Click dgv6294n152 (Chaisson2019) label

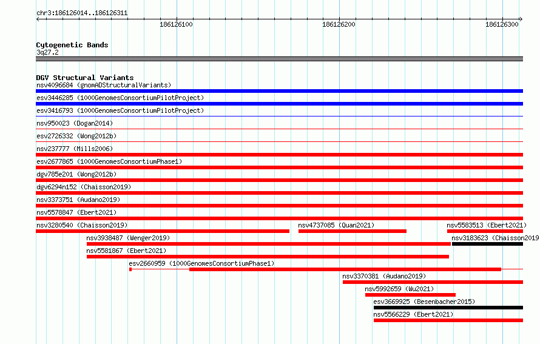coord(84,187)
